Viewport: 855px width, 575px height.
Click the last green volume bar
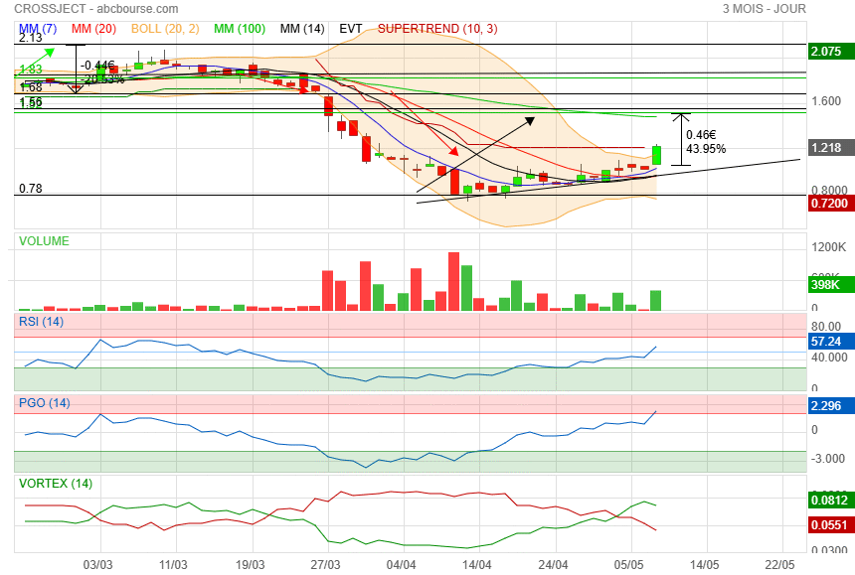click(x=655, y=301)
